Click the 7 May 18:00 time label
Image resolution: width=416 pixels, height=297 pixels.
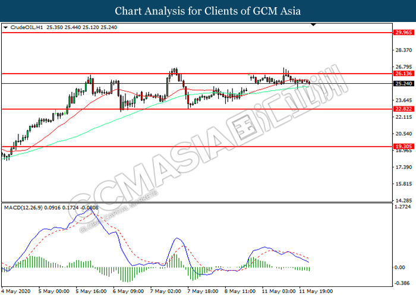coord(203,291)
